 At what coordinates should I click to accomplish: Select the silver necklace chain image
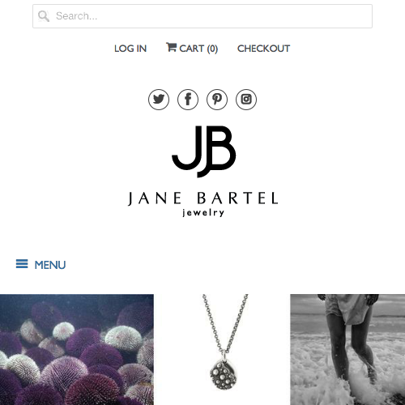(x=225, y=350)
